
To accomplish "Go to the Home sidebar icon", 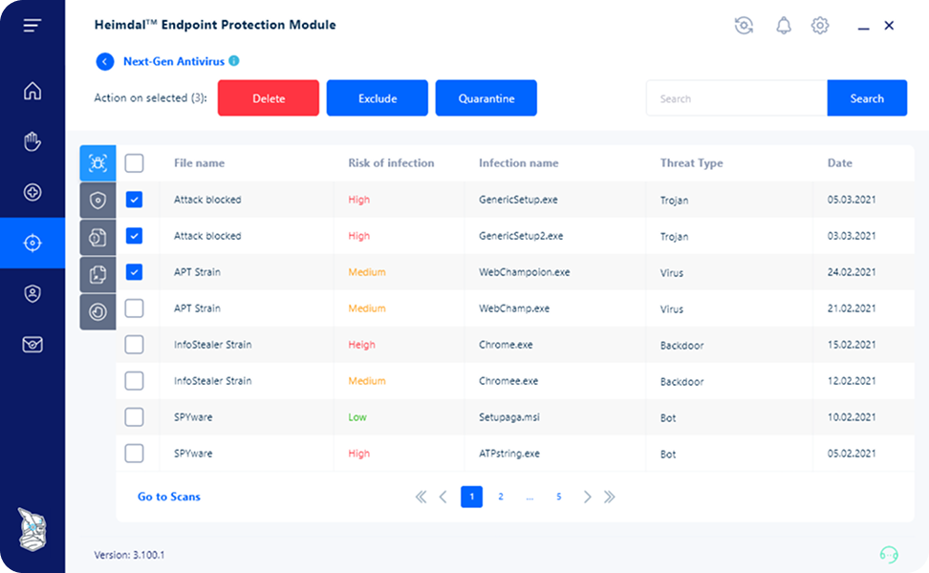I will [x=32, y=91].
